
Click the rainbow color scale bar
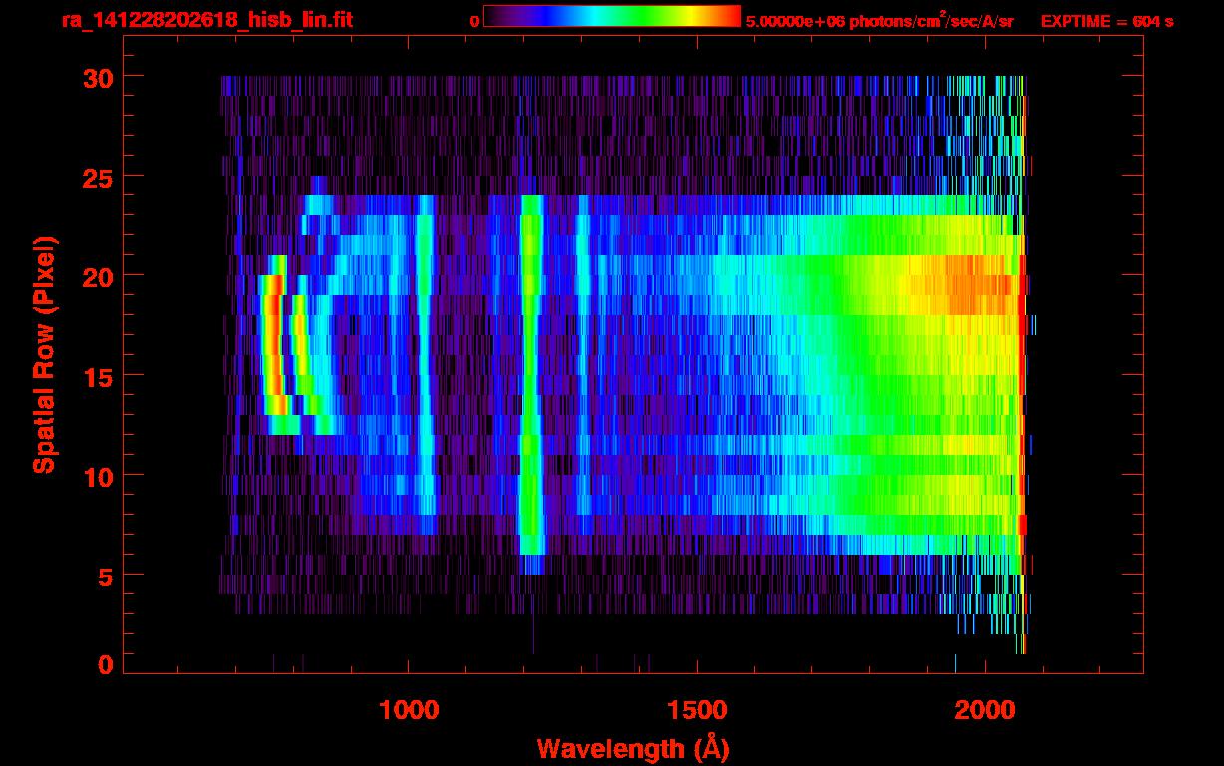[612, 16]
